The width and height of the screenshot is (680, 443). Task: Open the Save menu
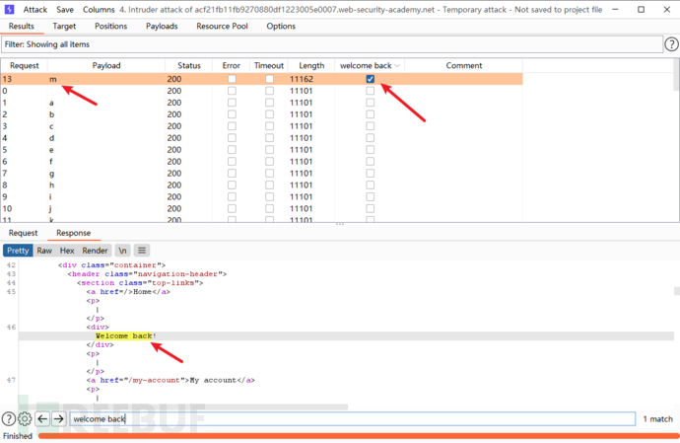[x=65, y=10]
